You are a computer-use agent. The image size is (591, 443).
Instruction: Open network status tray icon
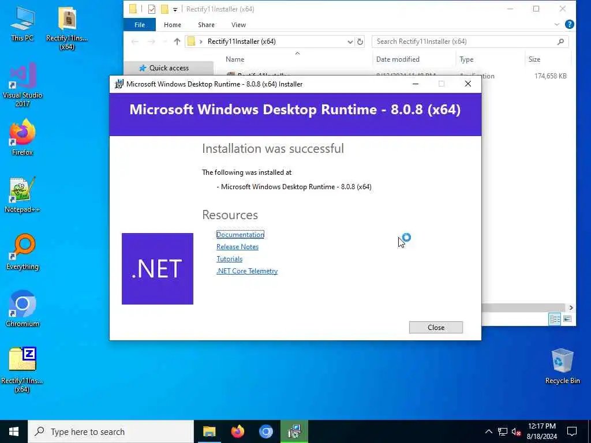pos(503,431)
